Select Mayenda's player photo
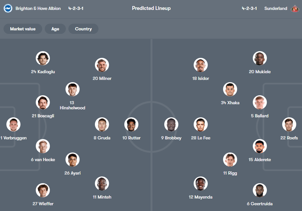The image size is (302, 211). pos(200,184)
